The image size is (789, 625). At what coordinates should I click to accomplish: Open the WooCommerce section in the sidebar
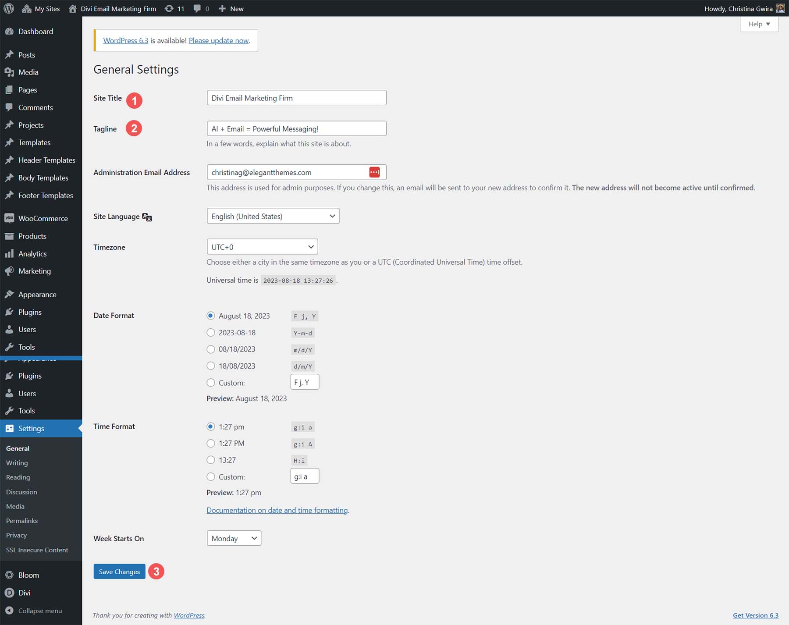43,218
